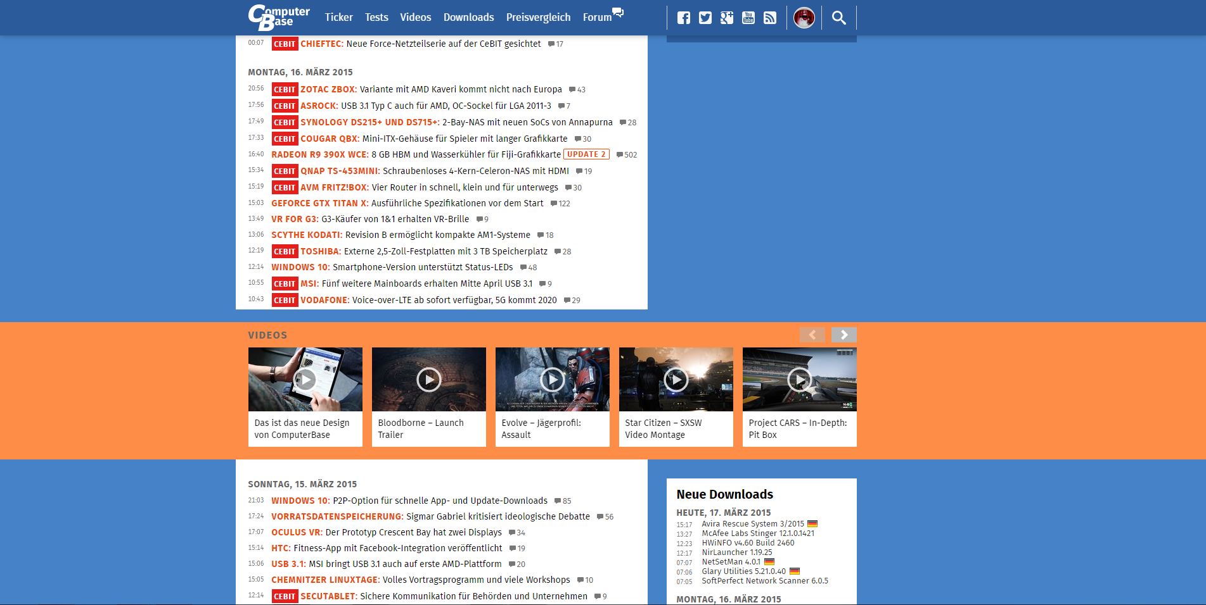The height and width of the screenshot is (605, 1206).
Task: Open the HTC Fitness-App article
Action: (387, 548)
